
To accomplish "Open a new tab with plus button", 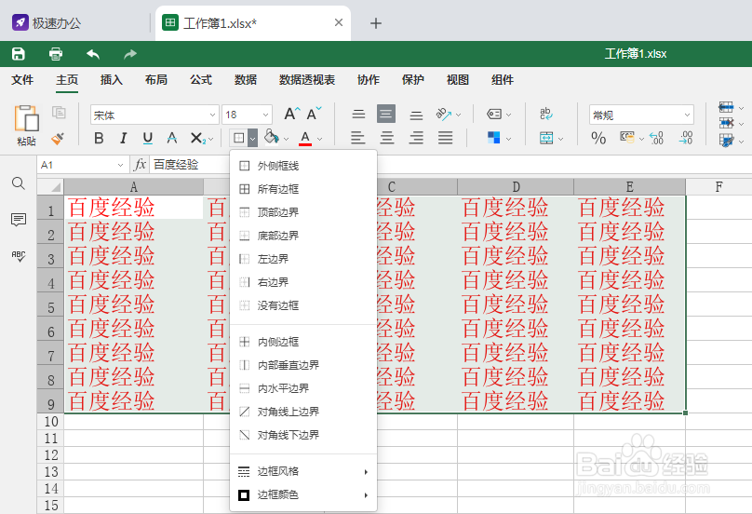I will [376, 23].
